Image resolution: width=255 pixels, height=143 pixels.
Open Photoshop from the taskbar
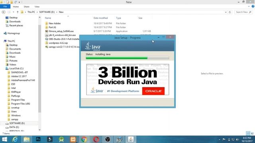38,139
